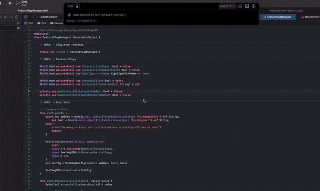Click the func configure() declaration

53,113
